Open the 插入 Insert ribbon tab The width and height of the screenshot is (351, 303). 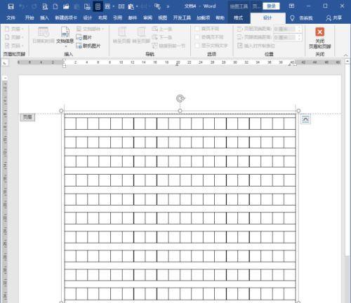(x=44, y=18)
